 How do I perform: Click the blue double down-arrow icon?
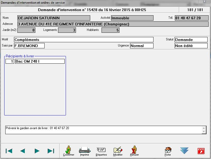pos(184,151)
